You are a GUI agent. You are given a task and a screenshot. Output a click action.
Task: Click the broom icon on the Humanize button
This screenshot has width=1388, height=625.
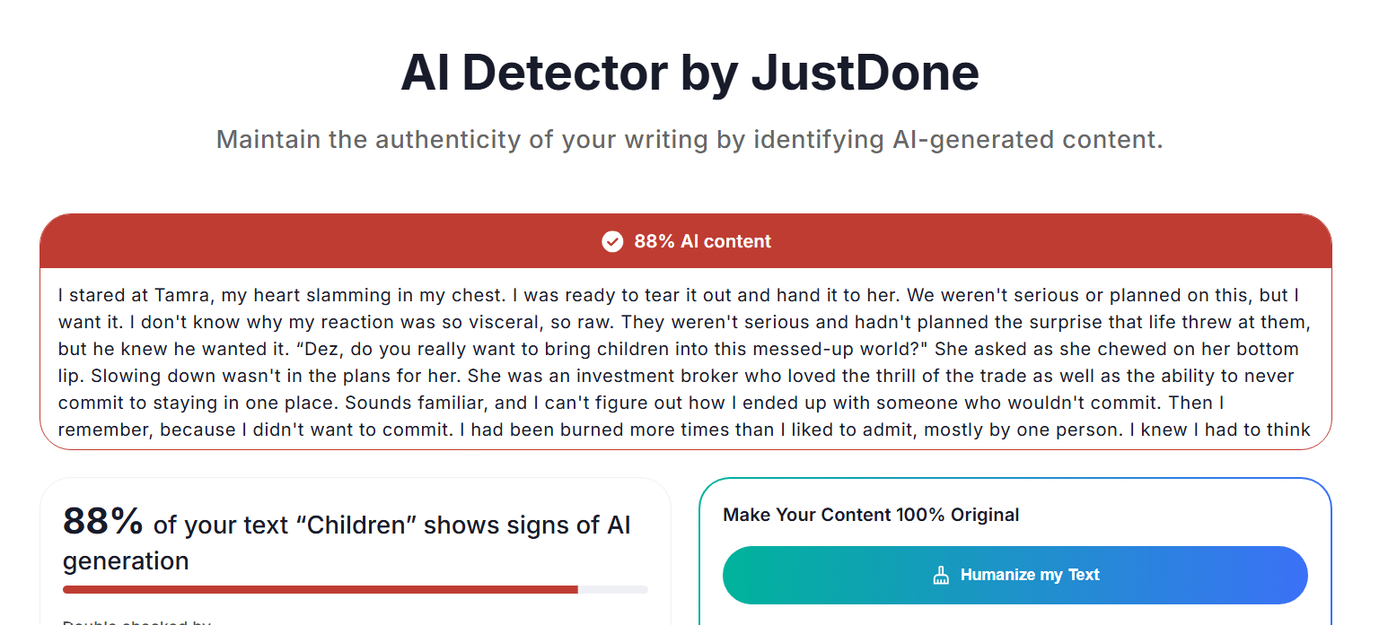941,576
